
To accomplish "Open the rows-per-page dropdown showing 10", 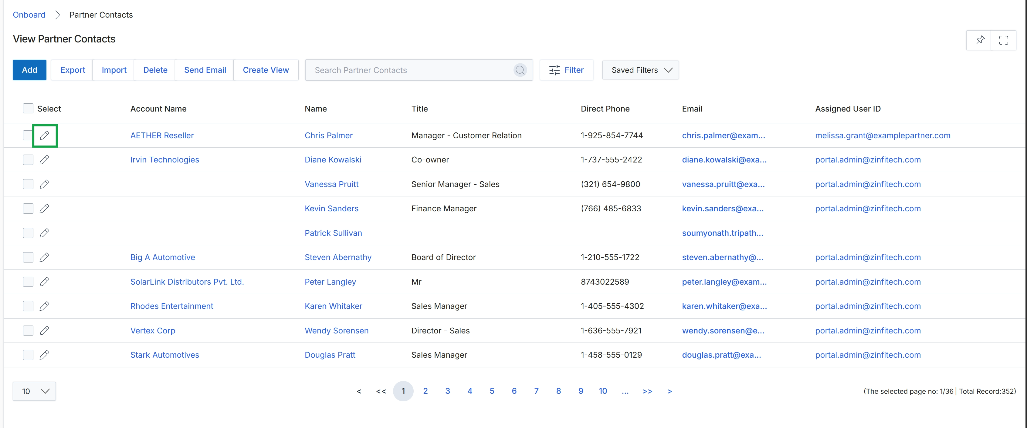I will point(34,391).
